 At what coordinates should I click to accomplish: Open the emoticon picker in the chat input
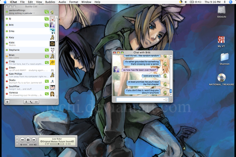pyautogui.click(x=166, y=99)
